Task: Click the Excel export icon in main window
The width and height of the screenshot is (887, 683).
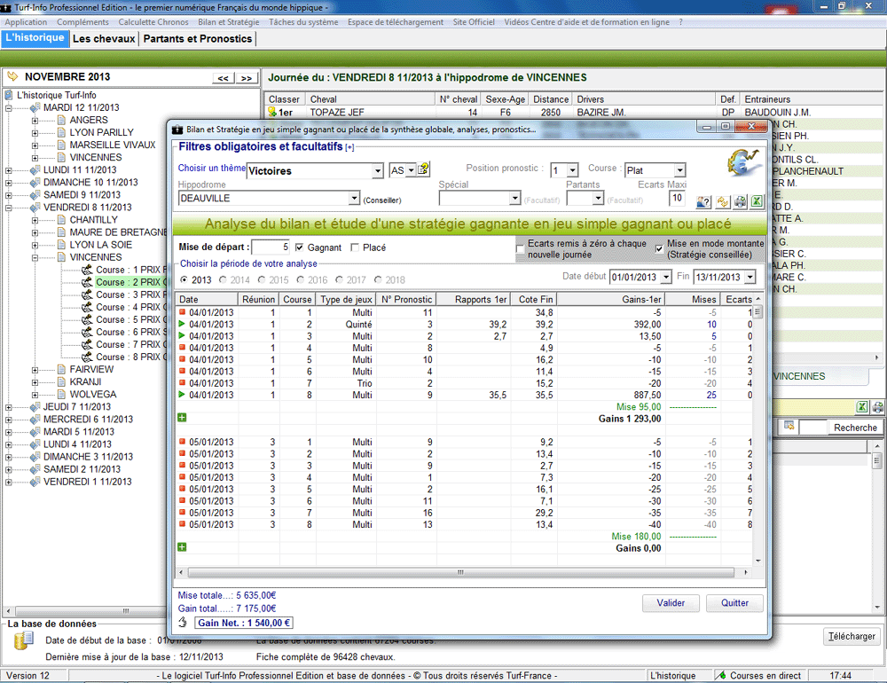Action: point(861,407)
